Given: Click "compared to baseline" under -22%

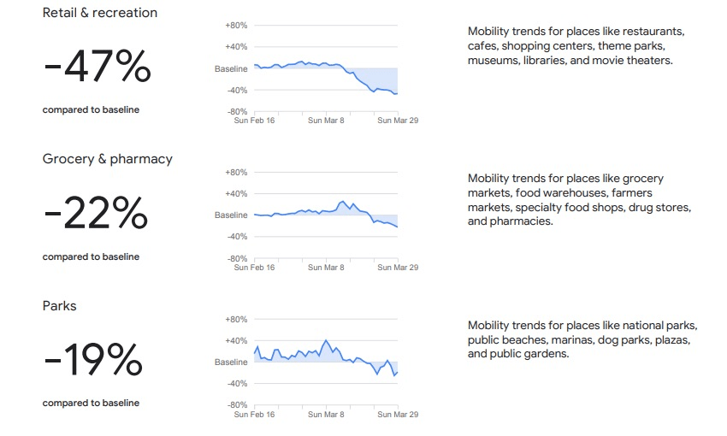Looking at the screenshot, I should 91,256.
